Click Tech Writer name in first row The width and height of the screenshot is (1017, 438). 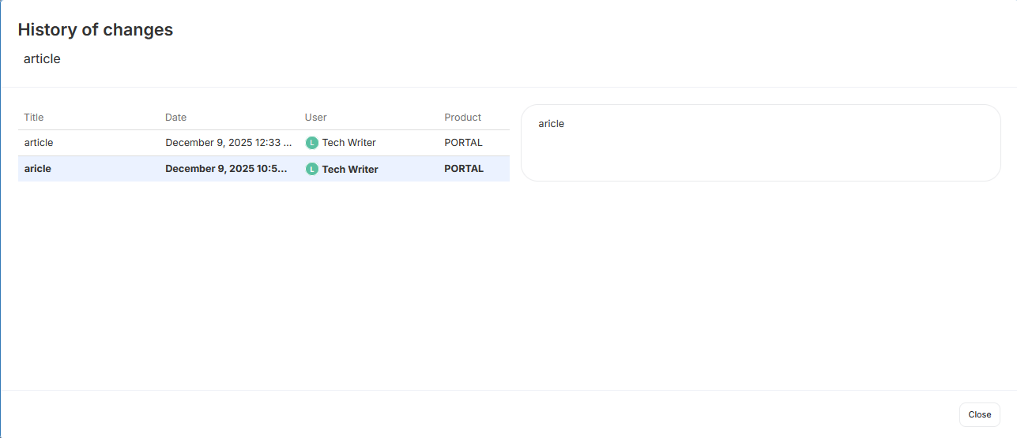348,143
